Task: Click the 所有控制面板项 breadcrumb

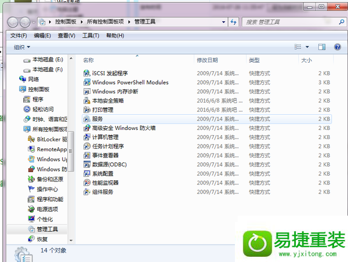Action: (106, 21)
